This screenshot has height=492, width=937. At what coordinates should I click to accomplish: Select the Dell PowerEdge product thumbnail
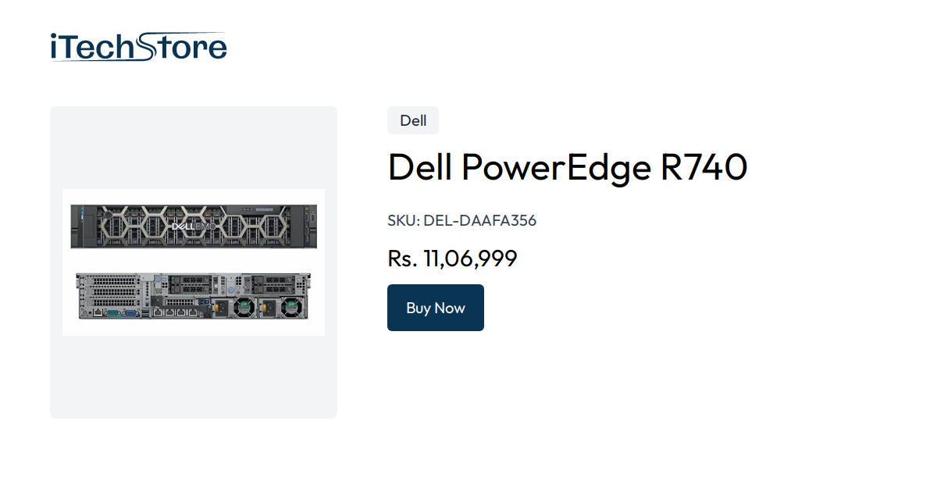pyautogui.click(x=193, y=262)
